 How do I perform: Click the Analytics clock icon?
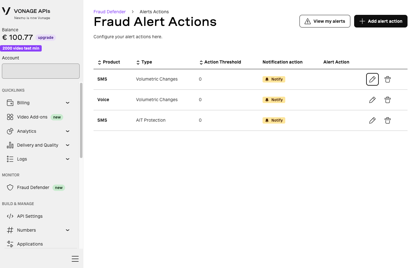click(10, 131)
